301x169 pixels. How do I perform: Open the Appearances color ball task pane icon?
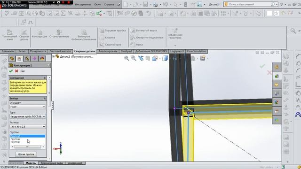click(277, 102)
